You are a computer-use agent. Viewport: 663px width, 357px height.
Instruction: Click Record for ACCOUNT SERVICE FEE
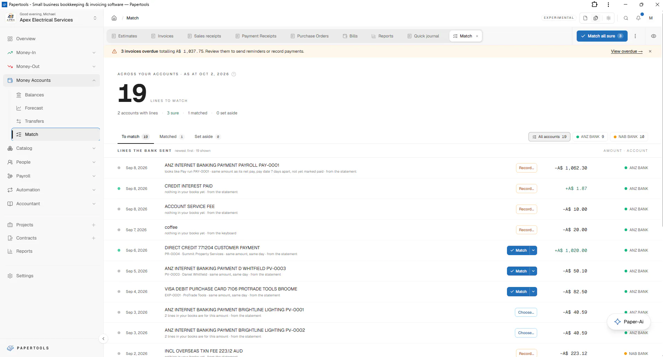pyautogui.click(x=526, y=209)
